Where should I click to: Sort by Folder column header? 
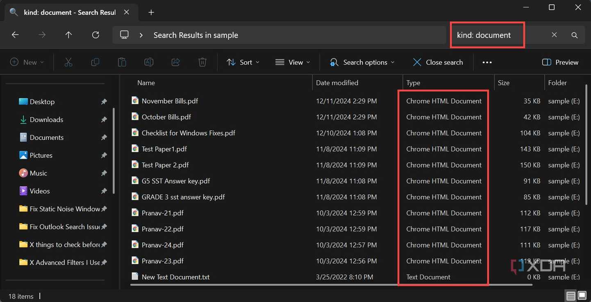(x=557, y=83)
